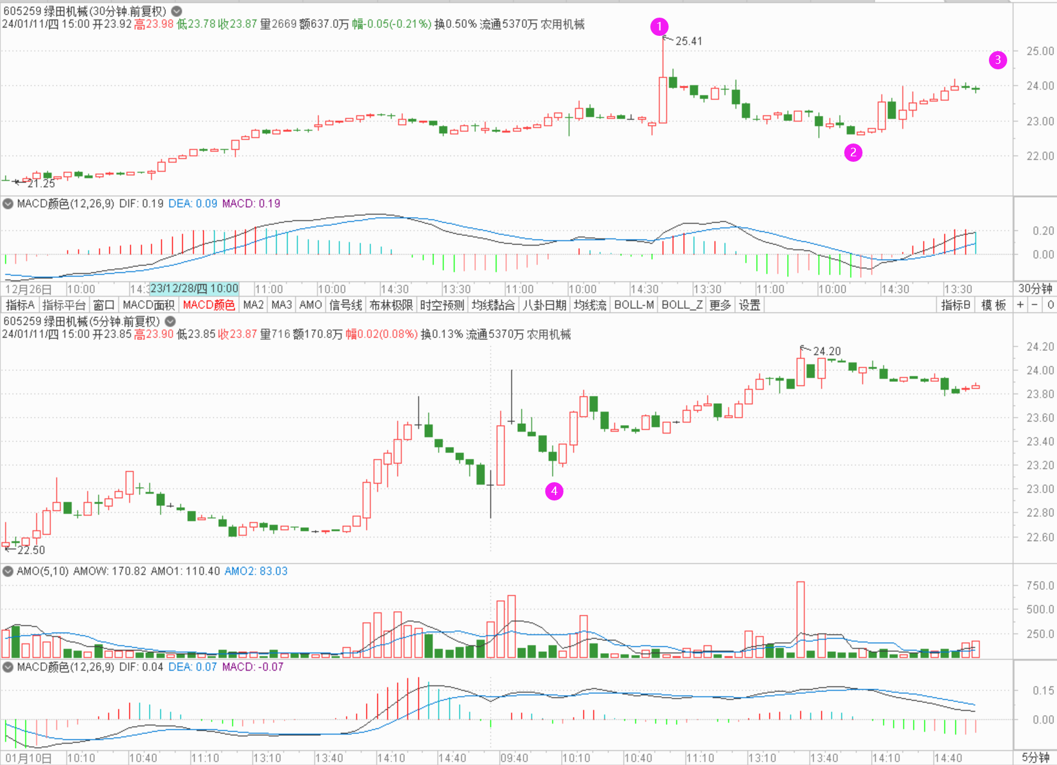The image size is (1057, 765).
Task: Select the AMO indicator tab
Action: (x=311, y=305)
